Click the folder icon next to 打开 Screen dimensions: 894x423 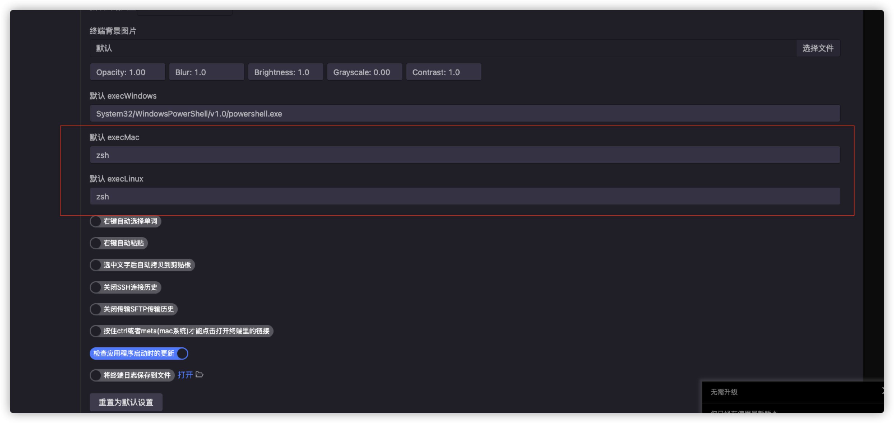(200, 375)
